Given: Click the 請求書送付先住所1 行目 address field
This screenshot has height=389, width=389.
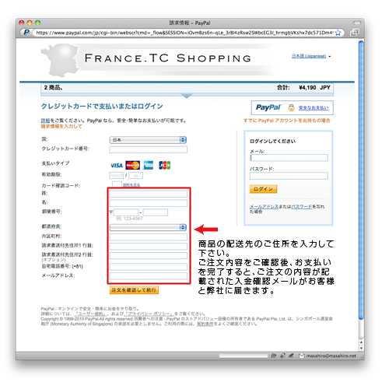Looking at the screenshot, I should click(x=148, y=246).
